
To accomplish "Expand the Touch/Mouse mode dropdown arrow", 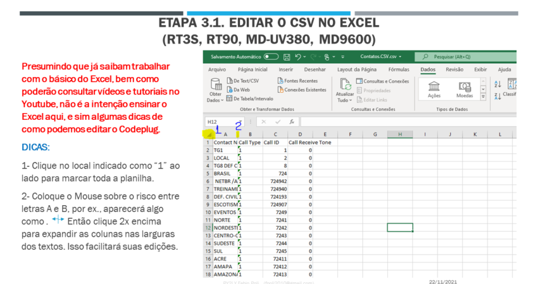I will pos(334,57).
